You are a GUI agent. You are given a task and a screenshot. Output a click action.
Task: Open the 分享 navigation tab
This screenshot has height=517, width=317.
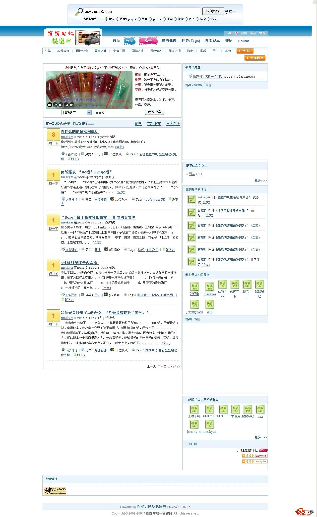[129, 41]
